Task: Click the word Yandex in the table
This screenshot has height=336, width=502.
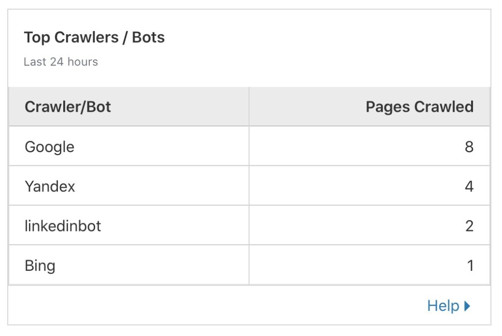Action: point(50,186)
